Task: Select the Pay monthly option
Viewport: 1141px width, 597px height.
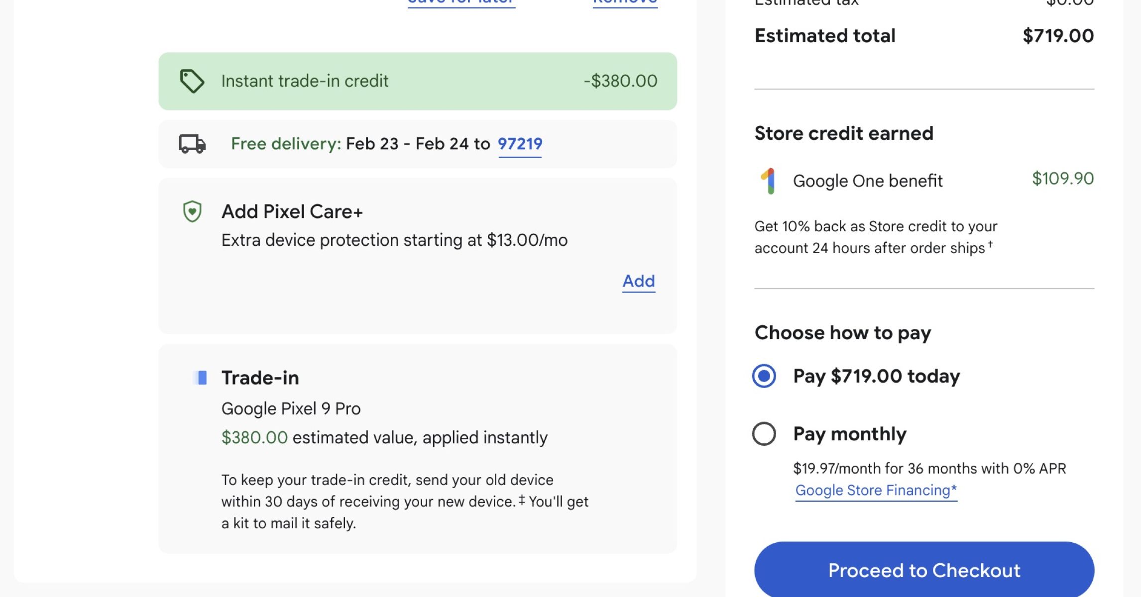Action: tap(764, 434)
